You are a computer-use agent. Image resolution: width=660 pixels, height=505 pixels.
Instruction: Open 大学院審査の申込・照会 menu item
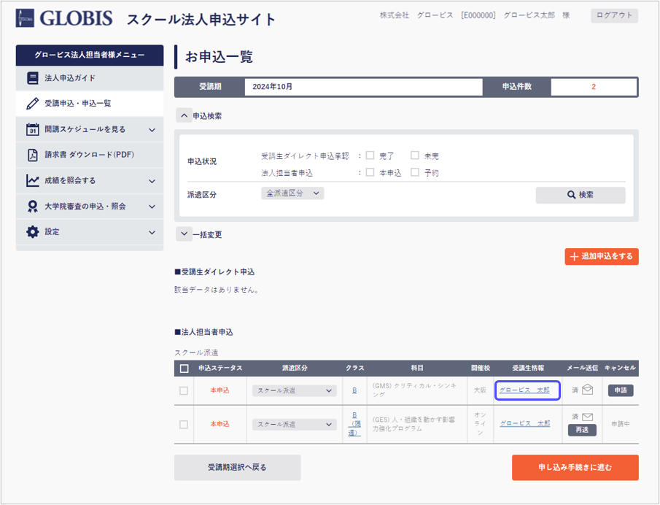[x=90, y=207]
